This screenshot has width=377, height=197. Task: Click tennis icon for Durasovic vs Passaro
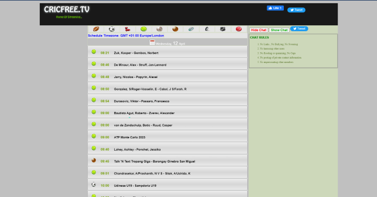pyautogui.click(x=94, y=100)
